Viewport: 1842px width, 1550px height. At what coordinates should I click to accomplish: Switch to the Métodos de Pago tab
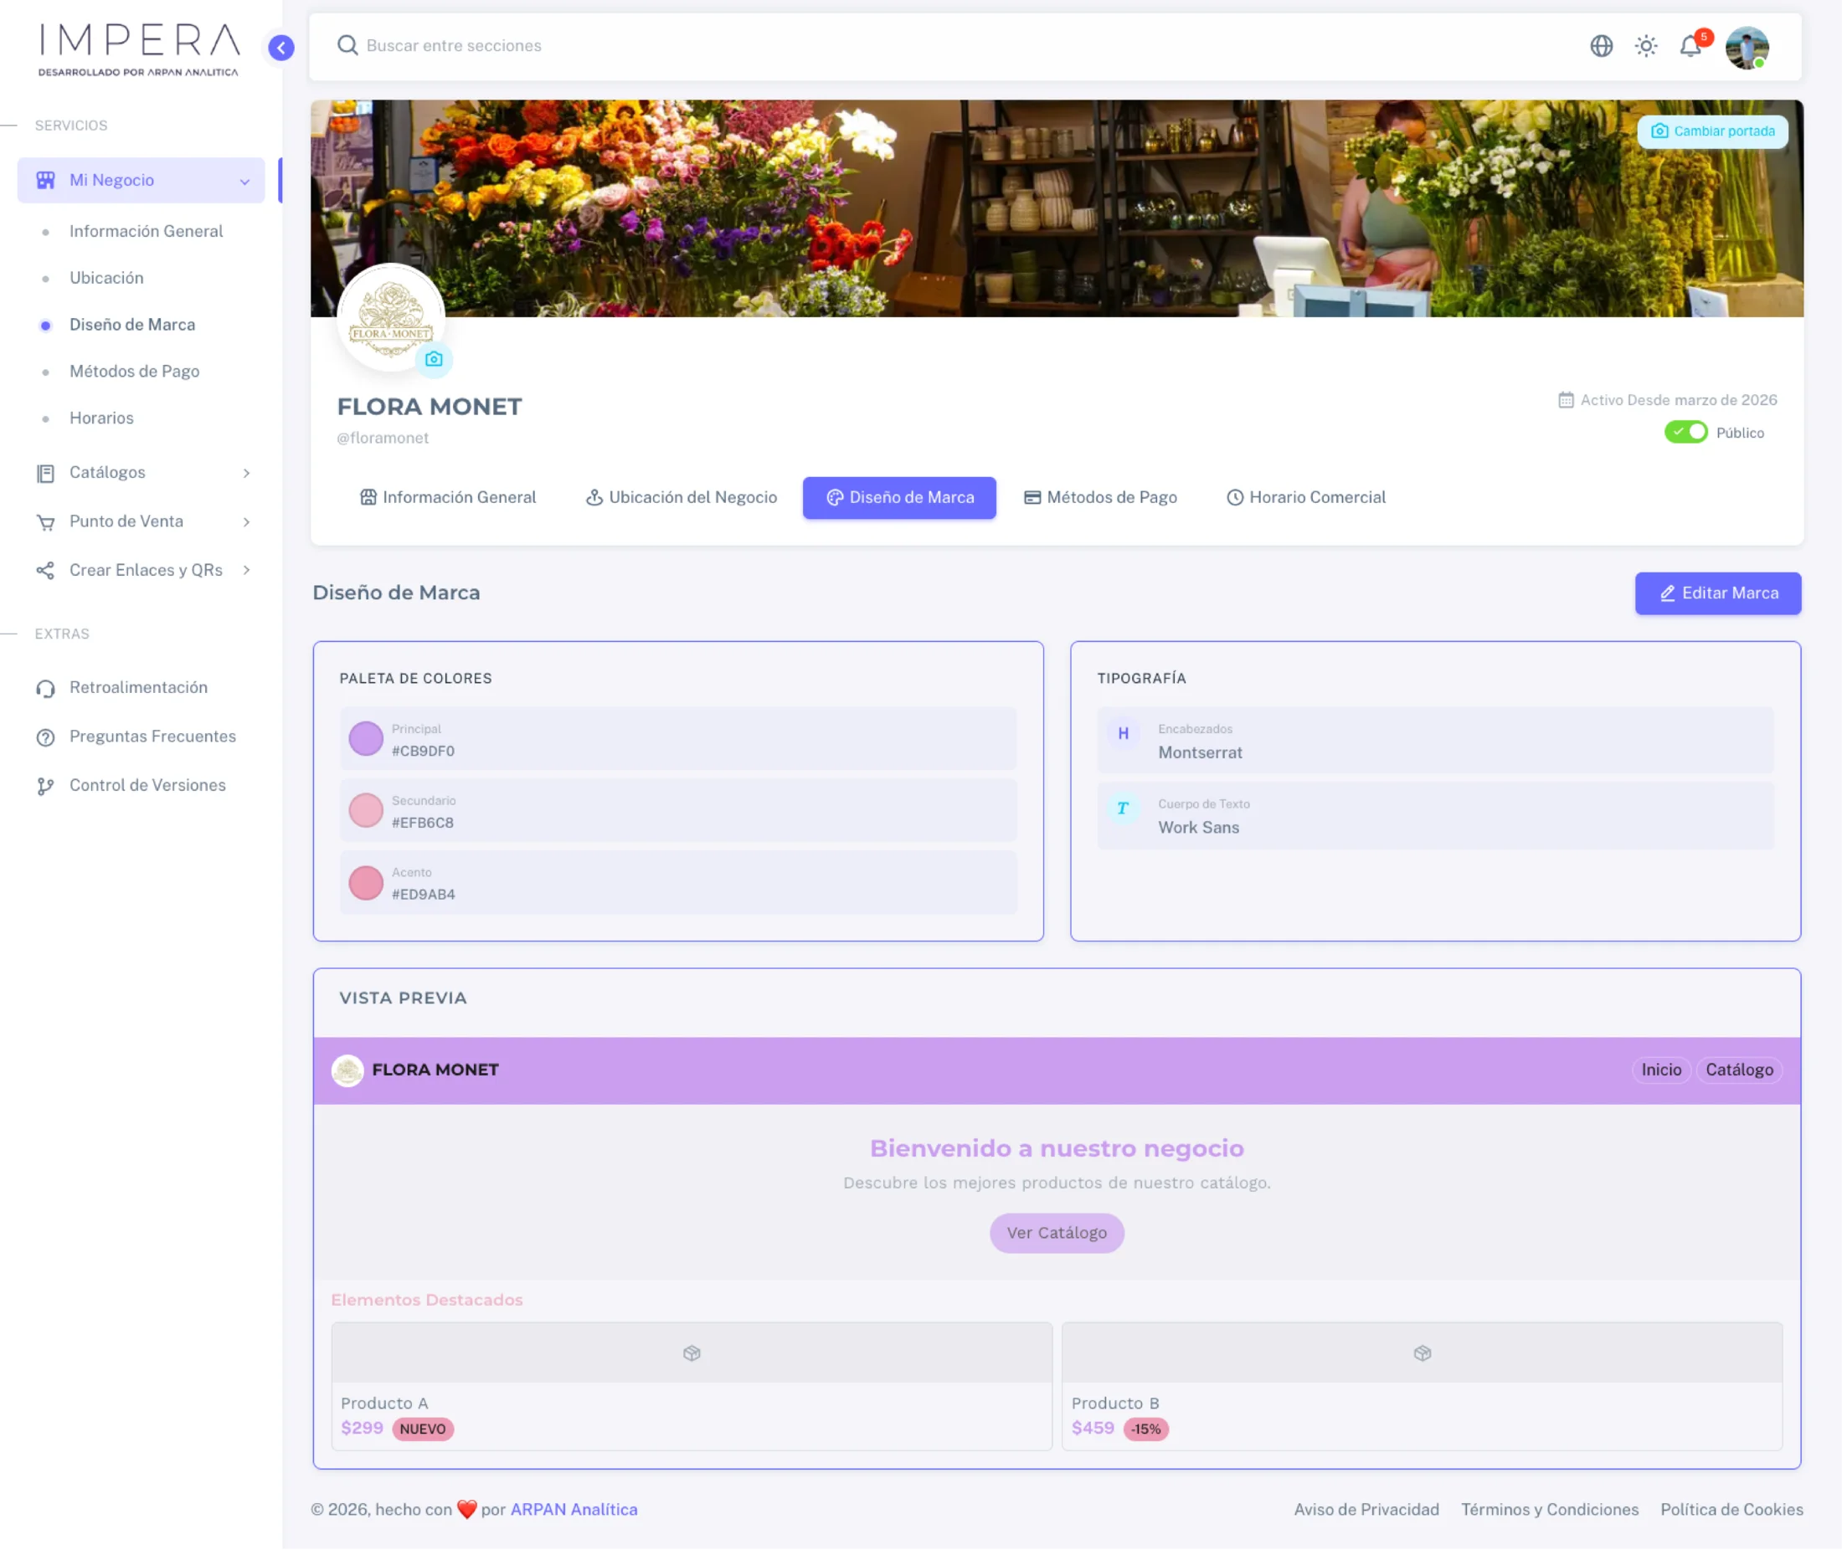coord(1101,497)
